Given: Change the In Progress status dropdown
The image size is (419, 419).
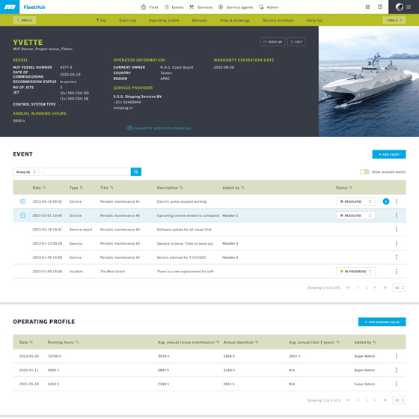Looking at the screenshot, I should [x=355, y=271].
